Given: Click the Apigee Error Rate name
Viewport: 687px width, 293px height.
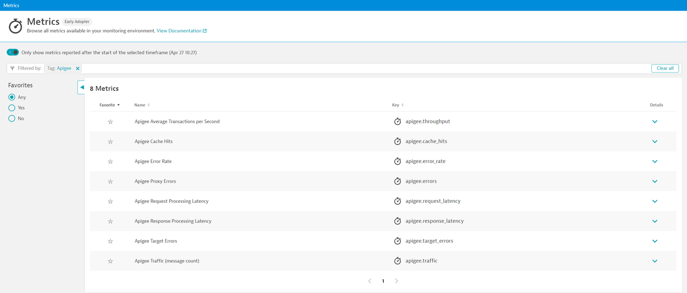Looking at the screenshot, I should 153,162.
